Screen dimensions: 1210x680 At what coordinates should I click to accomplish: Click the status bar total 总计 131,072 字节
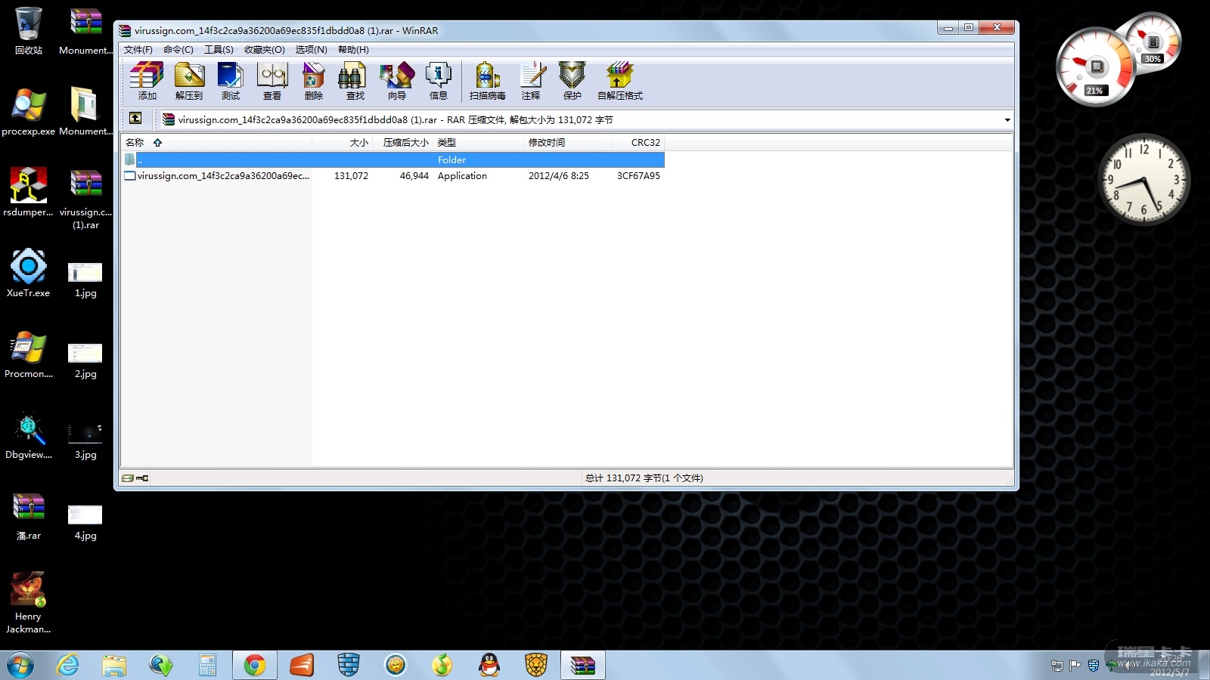644,478
